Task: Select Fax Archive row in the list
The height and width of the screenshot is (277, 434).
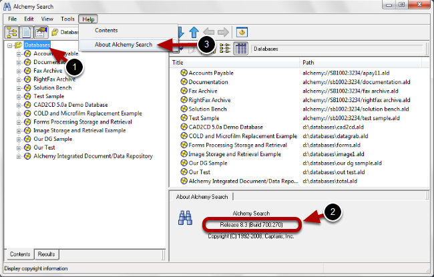Action: (x=203, y=91)
